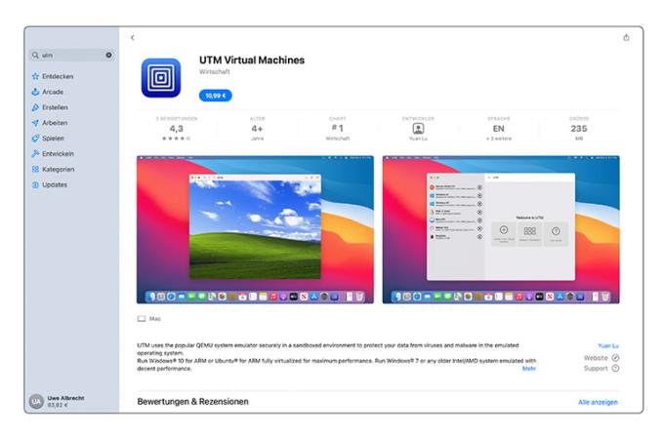Select the 235 size value

(x=579, y=129)
